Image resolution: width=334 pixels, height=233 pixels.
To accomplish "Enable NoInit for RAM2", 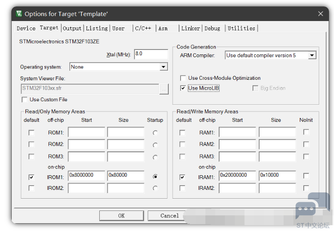I will point(306,144).
